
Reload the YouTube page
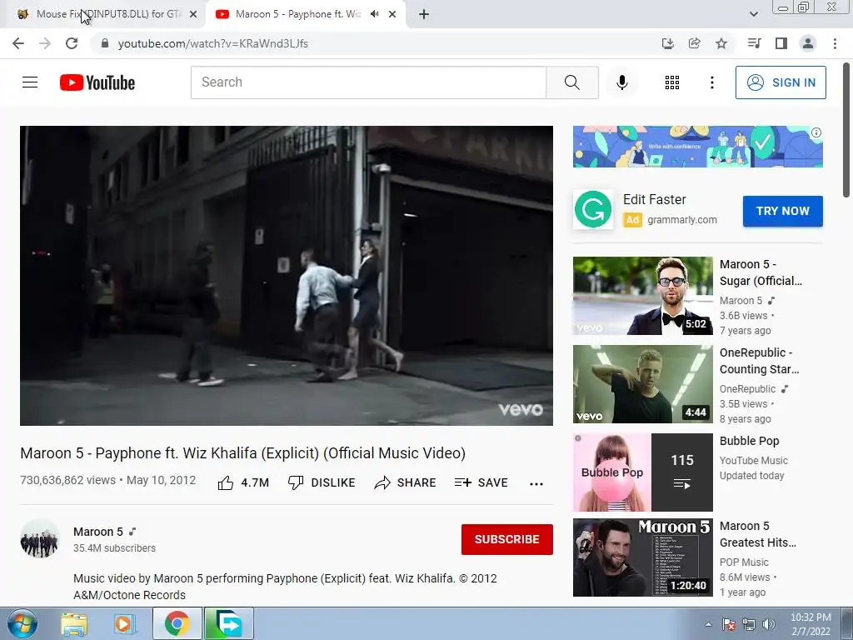pyautogui.click(x=72, y=43)
